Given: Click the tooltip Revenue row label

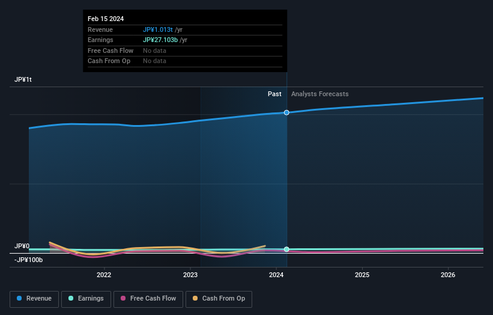Looking at the screenshot, I should coord(100,29).
